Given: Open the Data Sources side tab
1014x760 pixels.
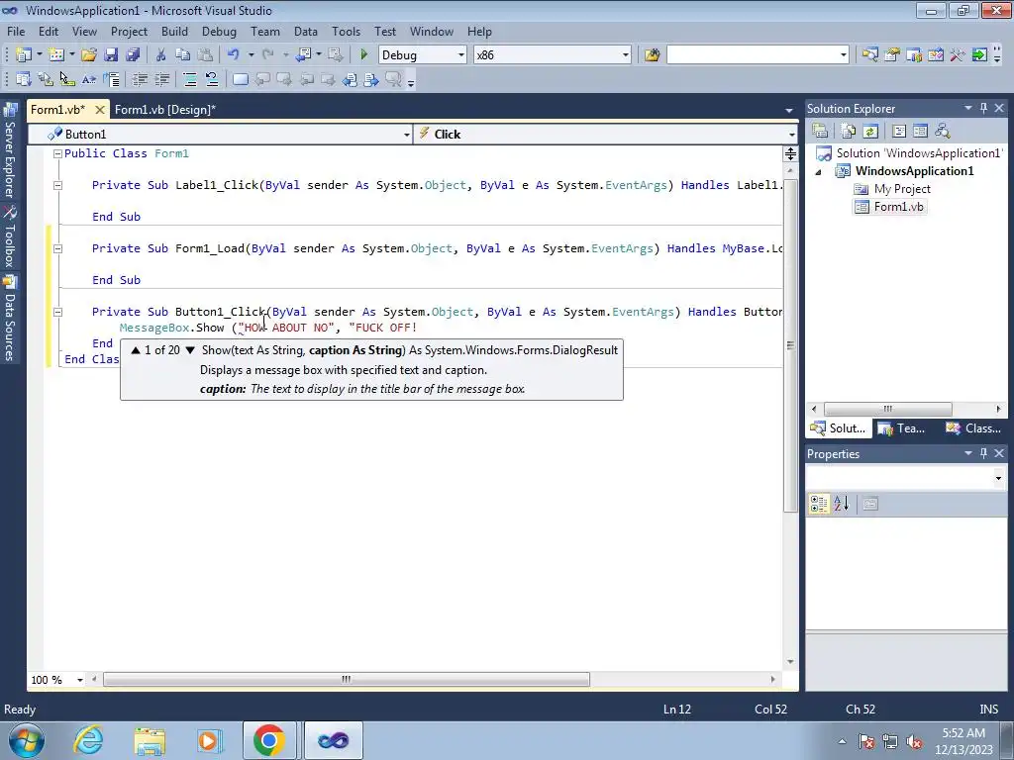Looking at the screenshot, I should [x=10, y=318].
